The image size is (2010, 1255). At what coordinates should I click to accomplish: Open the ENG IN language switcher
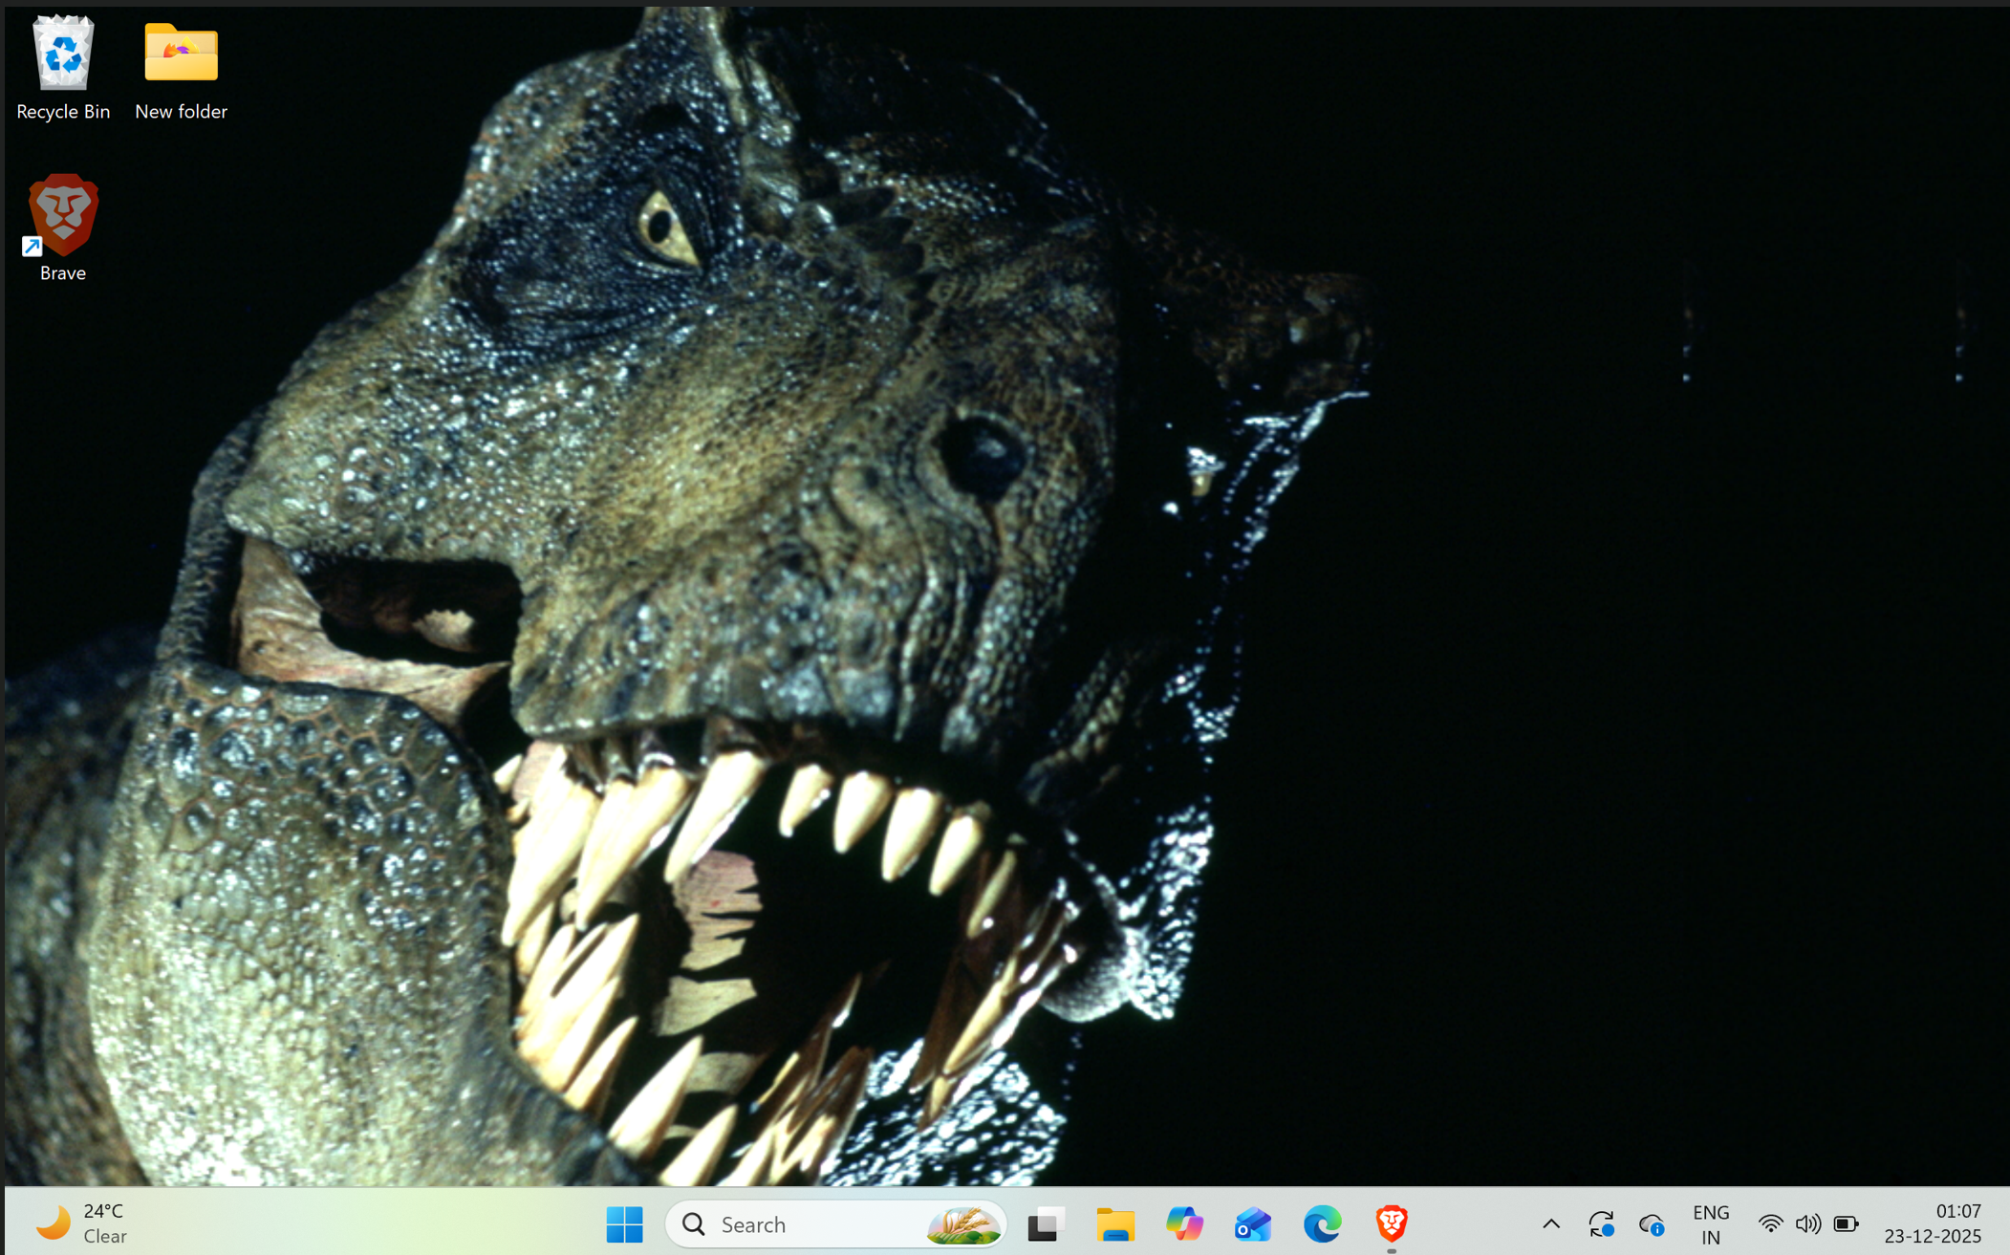click(1710, 1223)
